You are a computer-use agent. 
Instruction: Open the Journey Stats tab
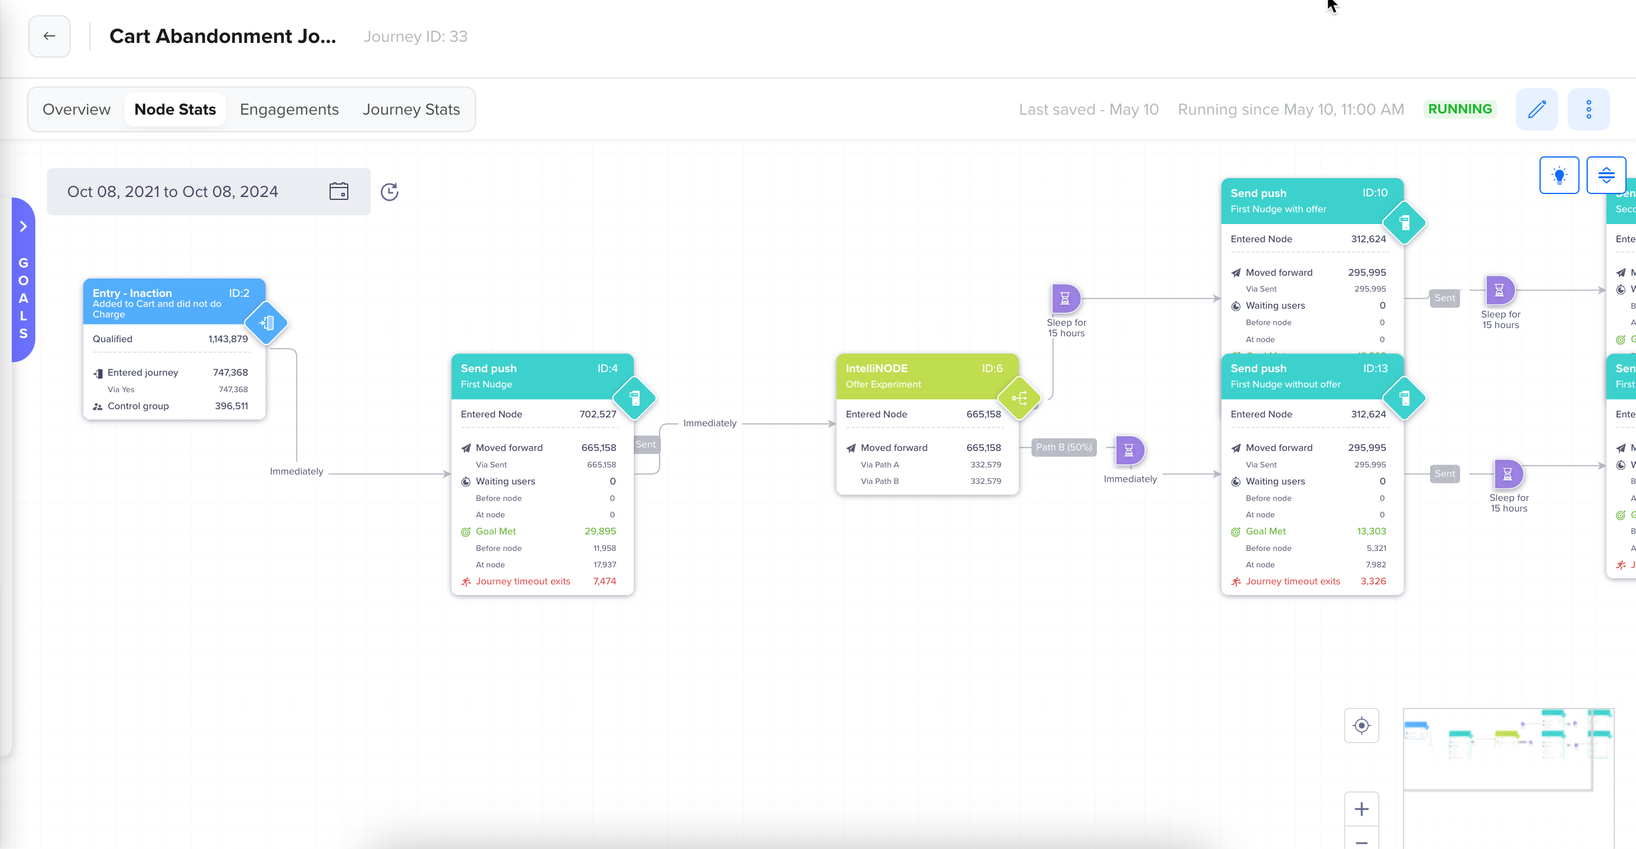tap(411, 109)
